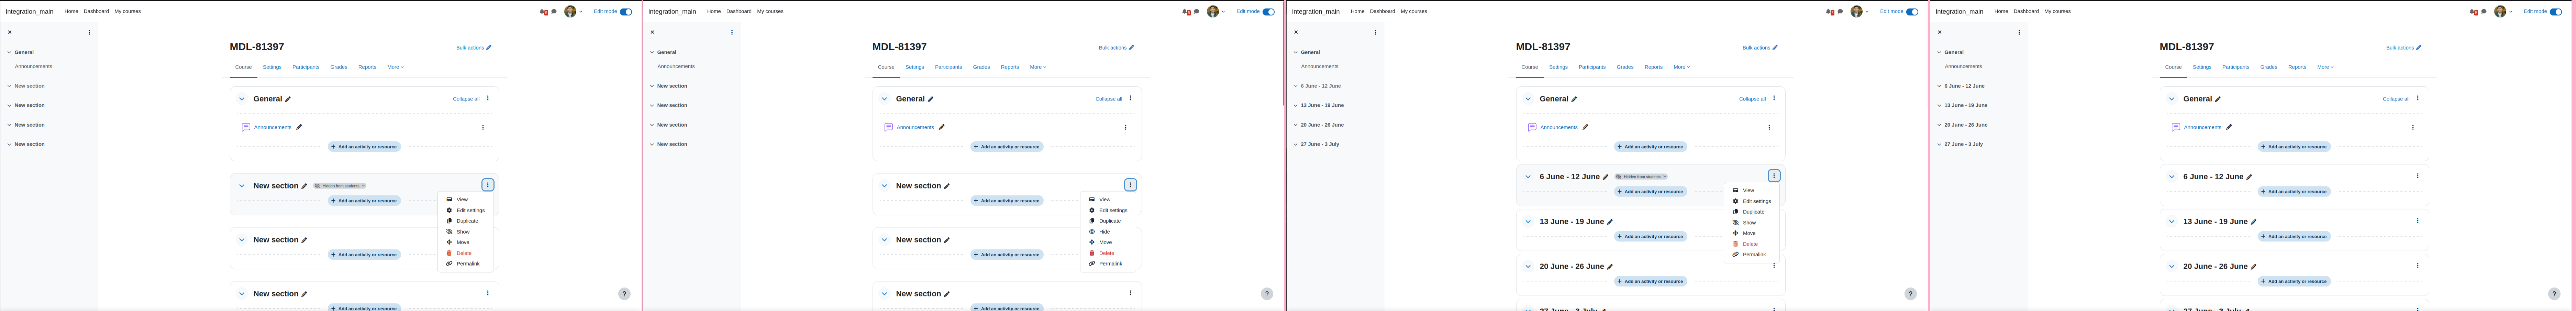
Task: Open notifications bell in first panel
Action: [543, 12]
